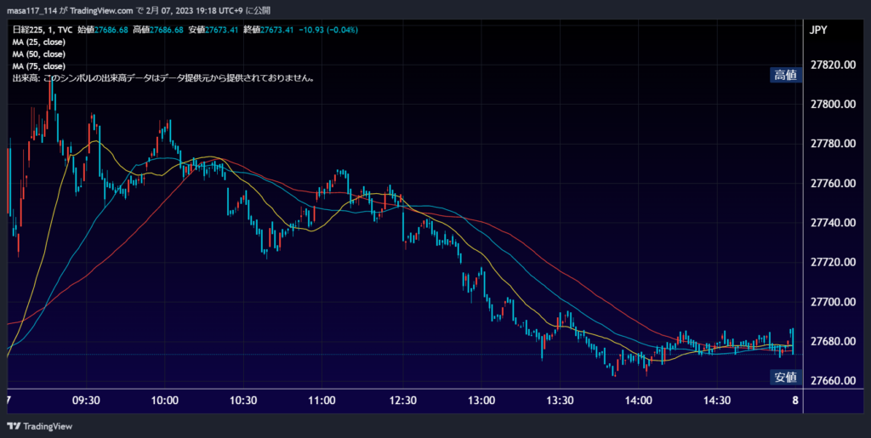Viewport: 871px width, 438px height.
Task: Click the 12:30 time axis label
Action: click(402, 401)
